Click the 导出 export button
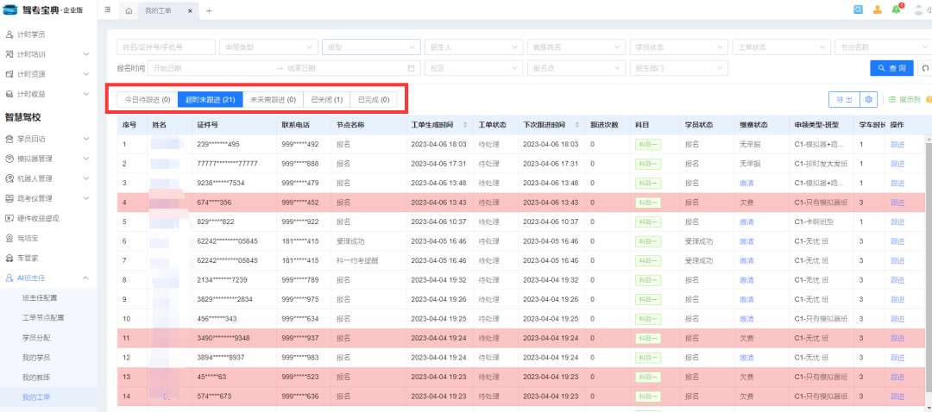Screen dimensions: 932x412 845,100
